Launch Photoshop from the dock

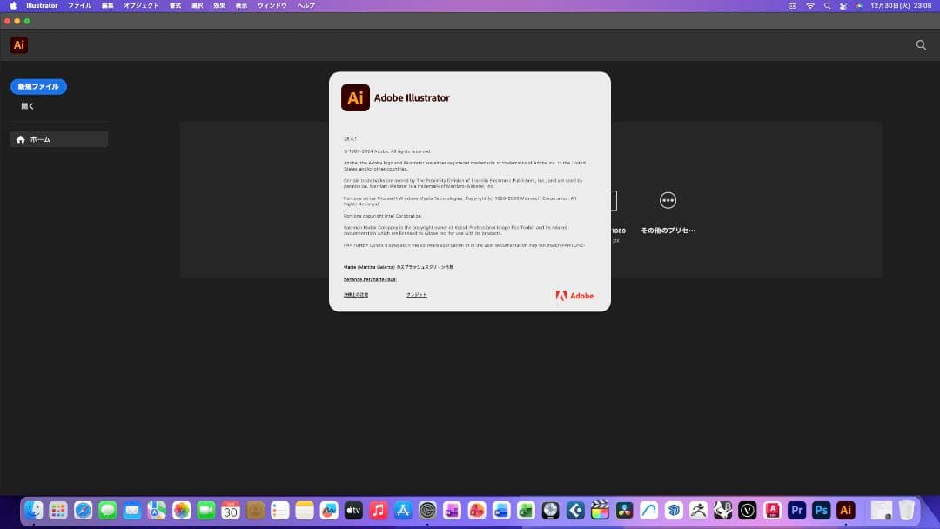click(x=821, y=510)
